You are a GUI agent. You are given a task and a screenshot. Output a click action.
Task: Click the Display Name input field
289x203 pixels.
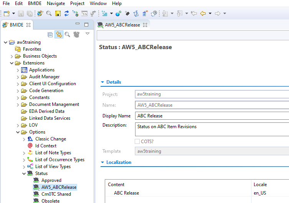(x=212, y=116)
